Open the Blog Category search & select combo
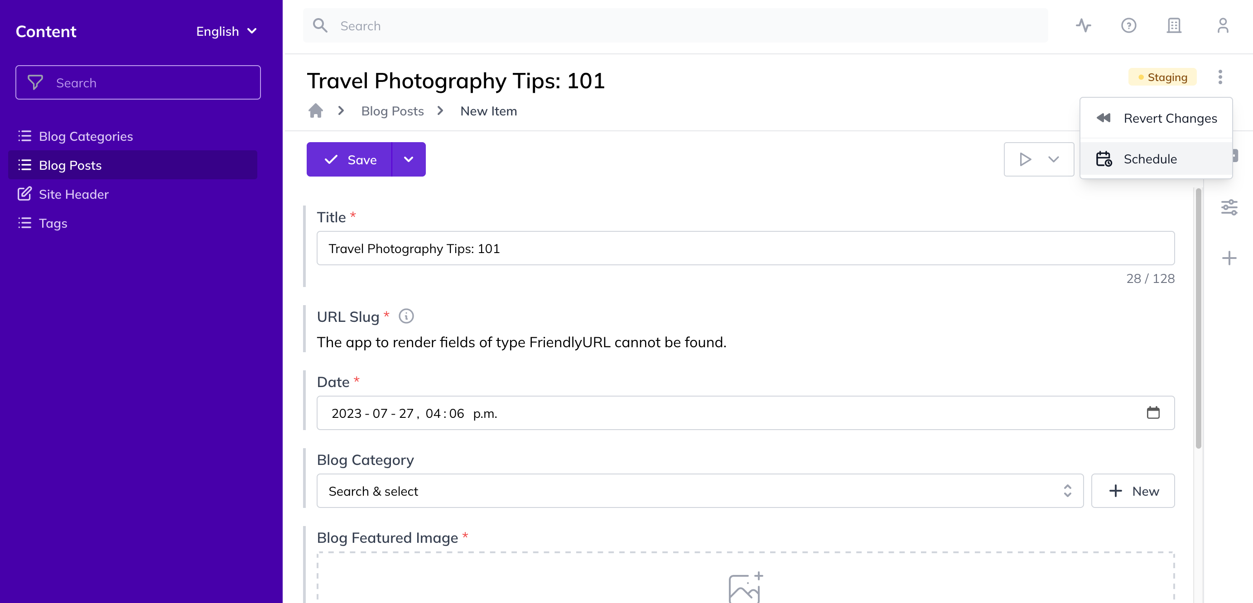Screen dimensions: 1253x603 (699, 491)
